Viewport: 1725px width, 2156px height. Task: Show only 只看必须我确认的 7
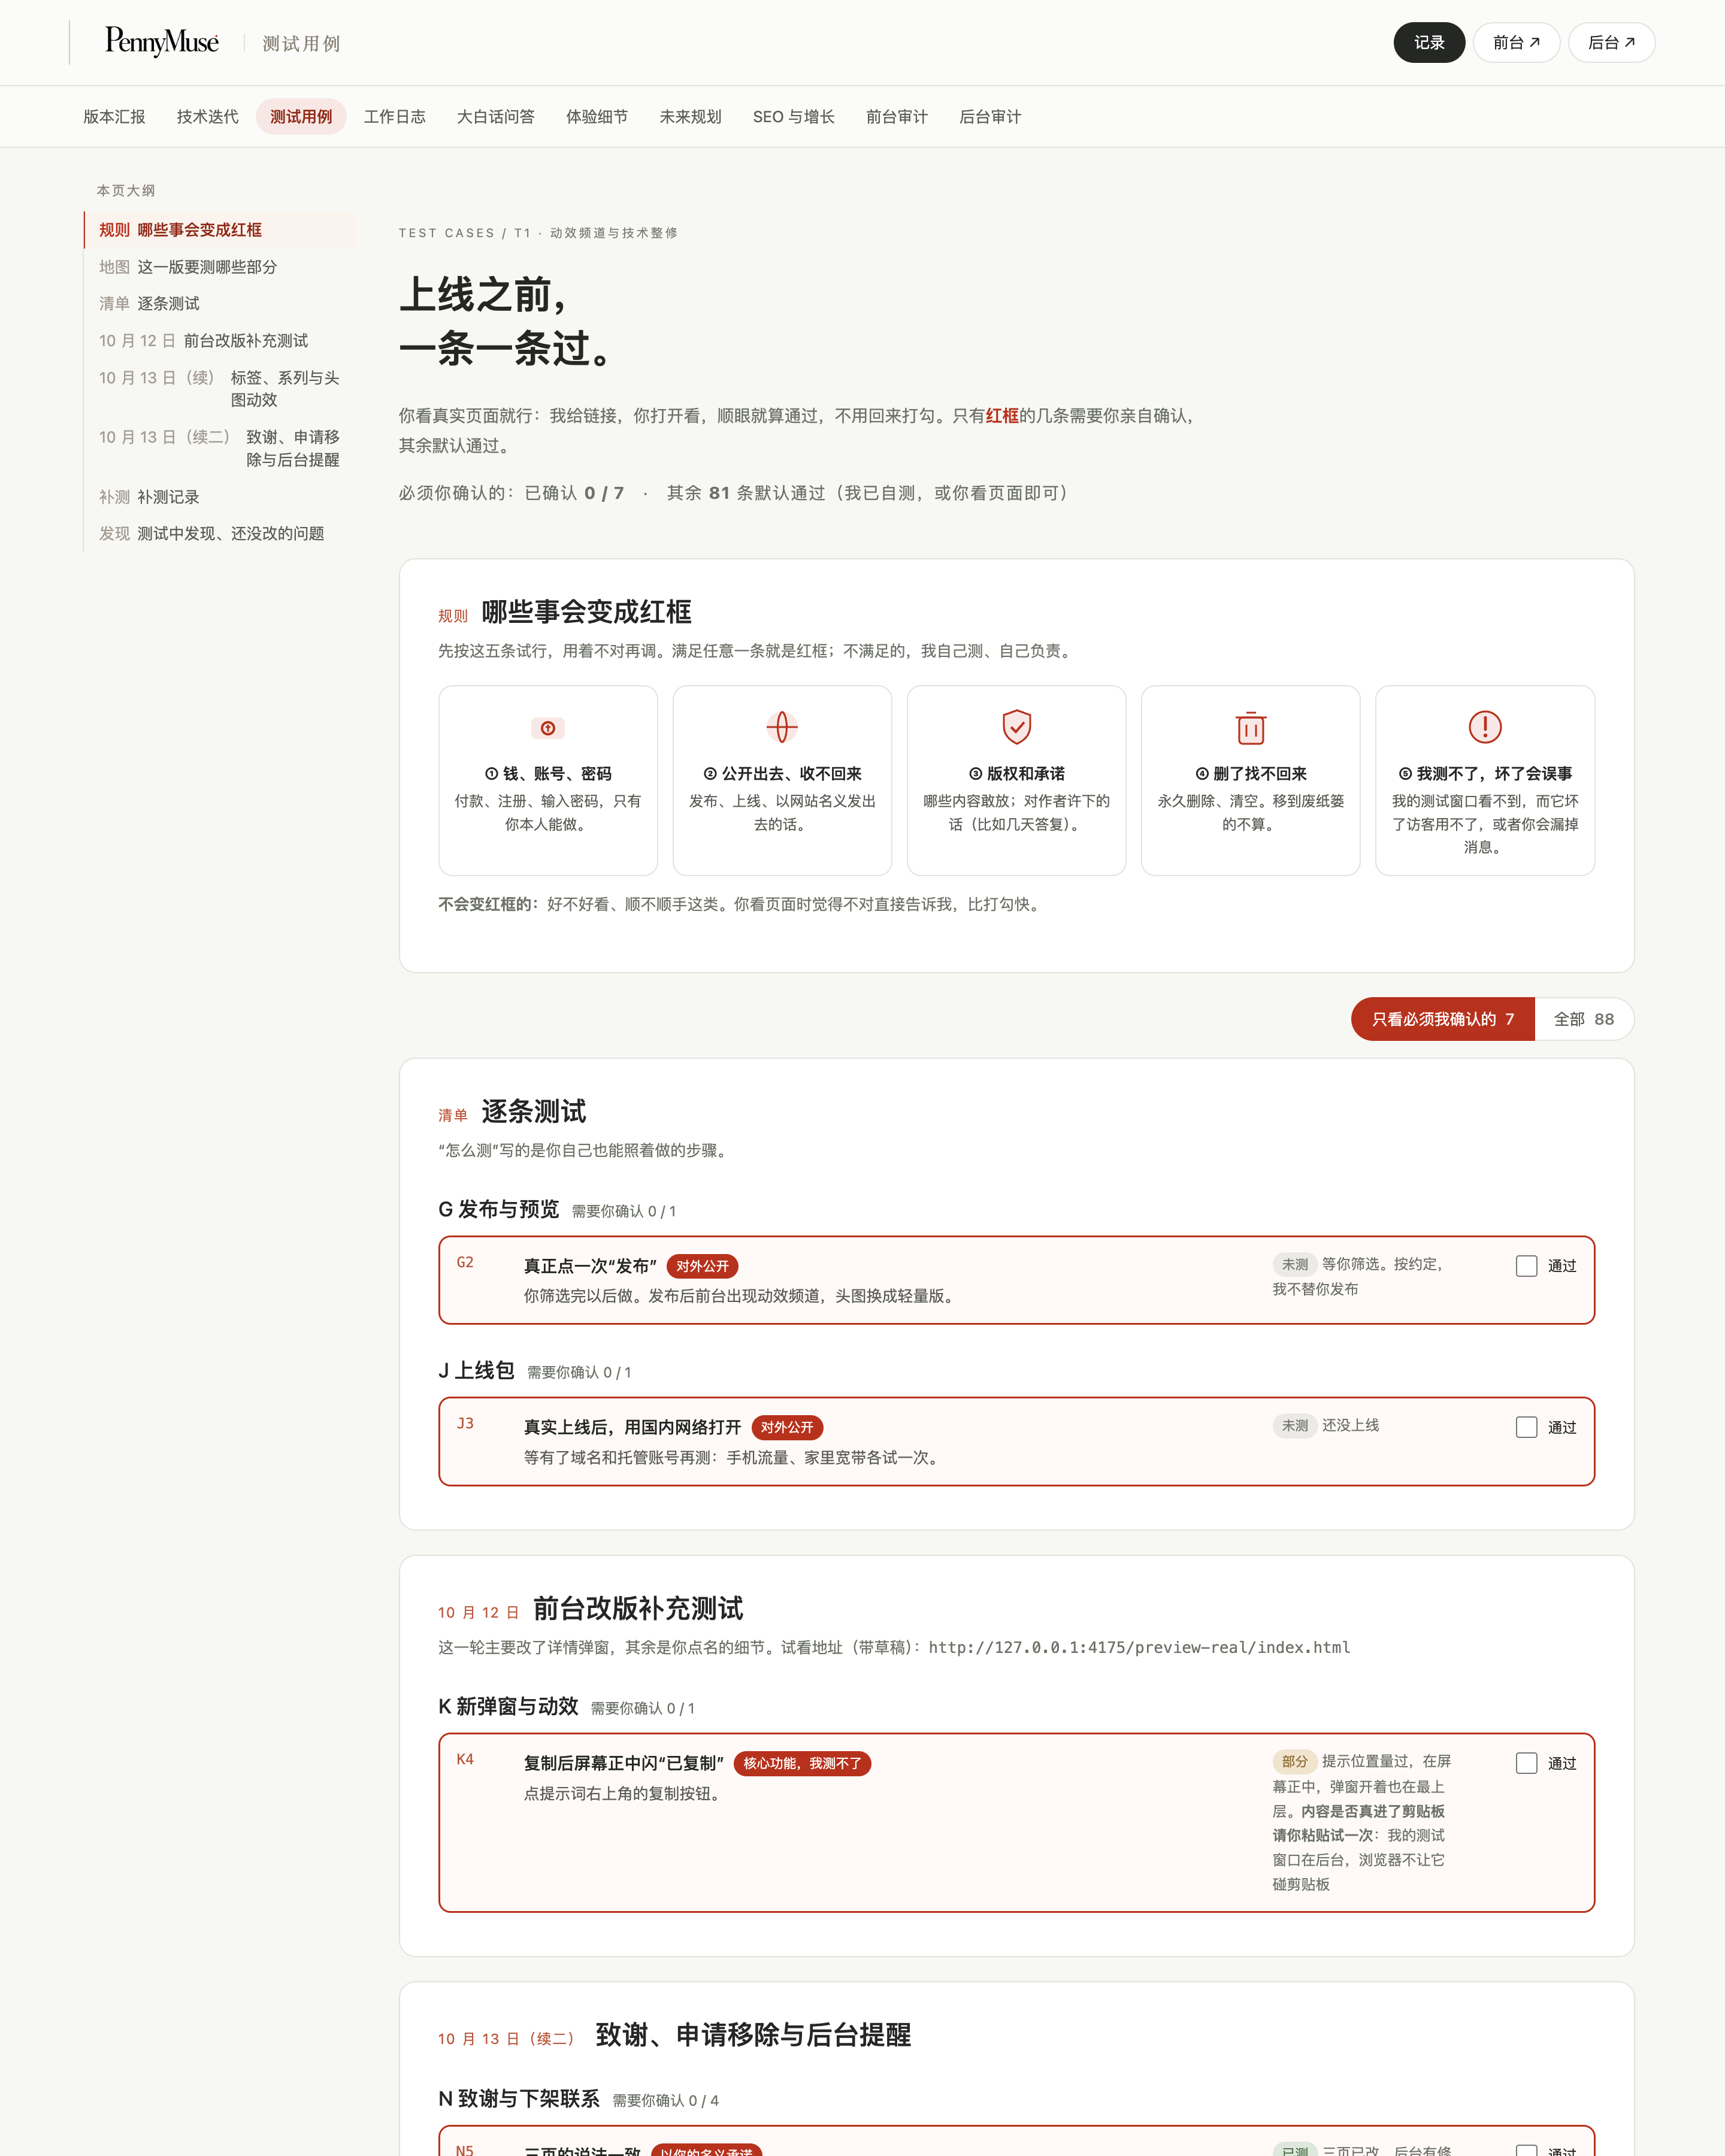(1442, 1019)
